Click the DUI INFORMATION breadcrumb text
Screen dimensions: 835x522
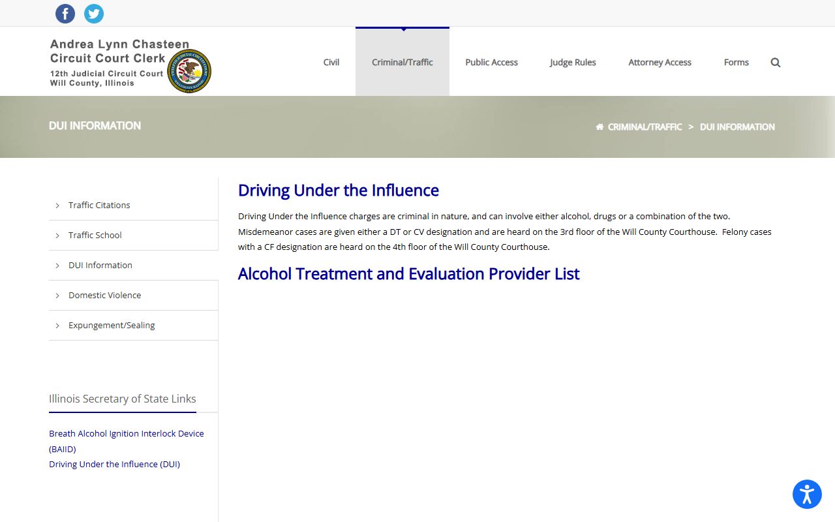coord(737,127)
